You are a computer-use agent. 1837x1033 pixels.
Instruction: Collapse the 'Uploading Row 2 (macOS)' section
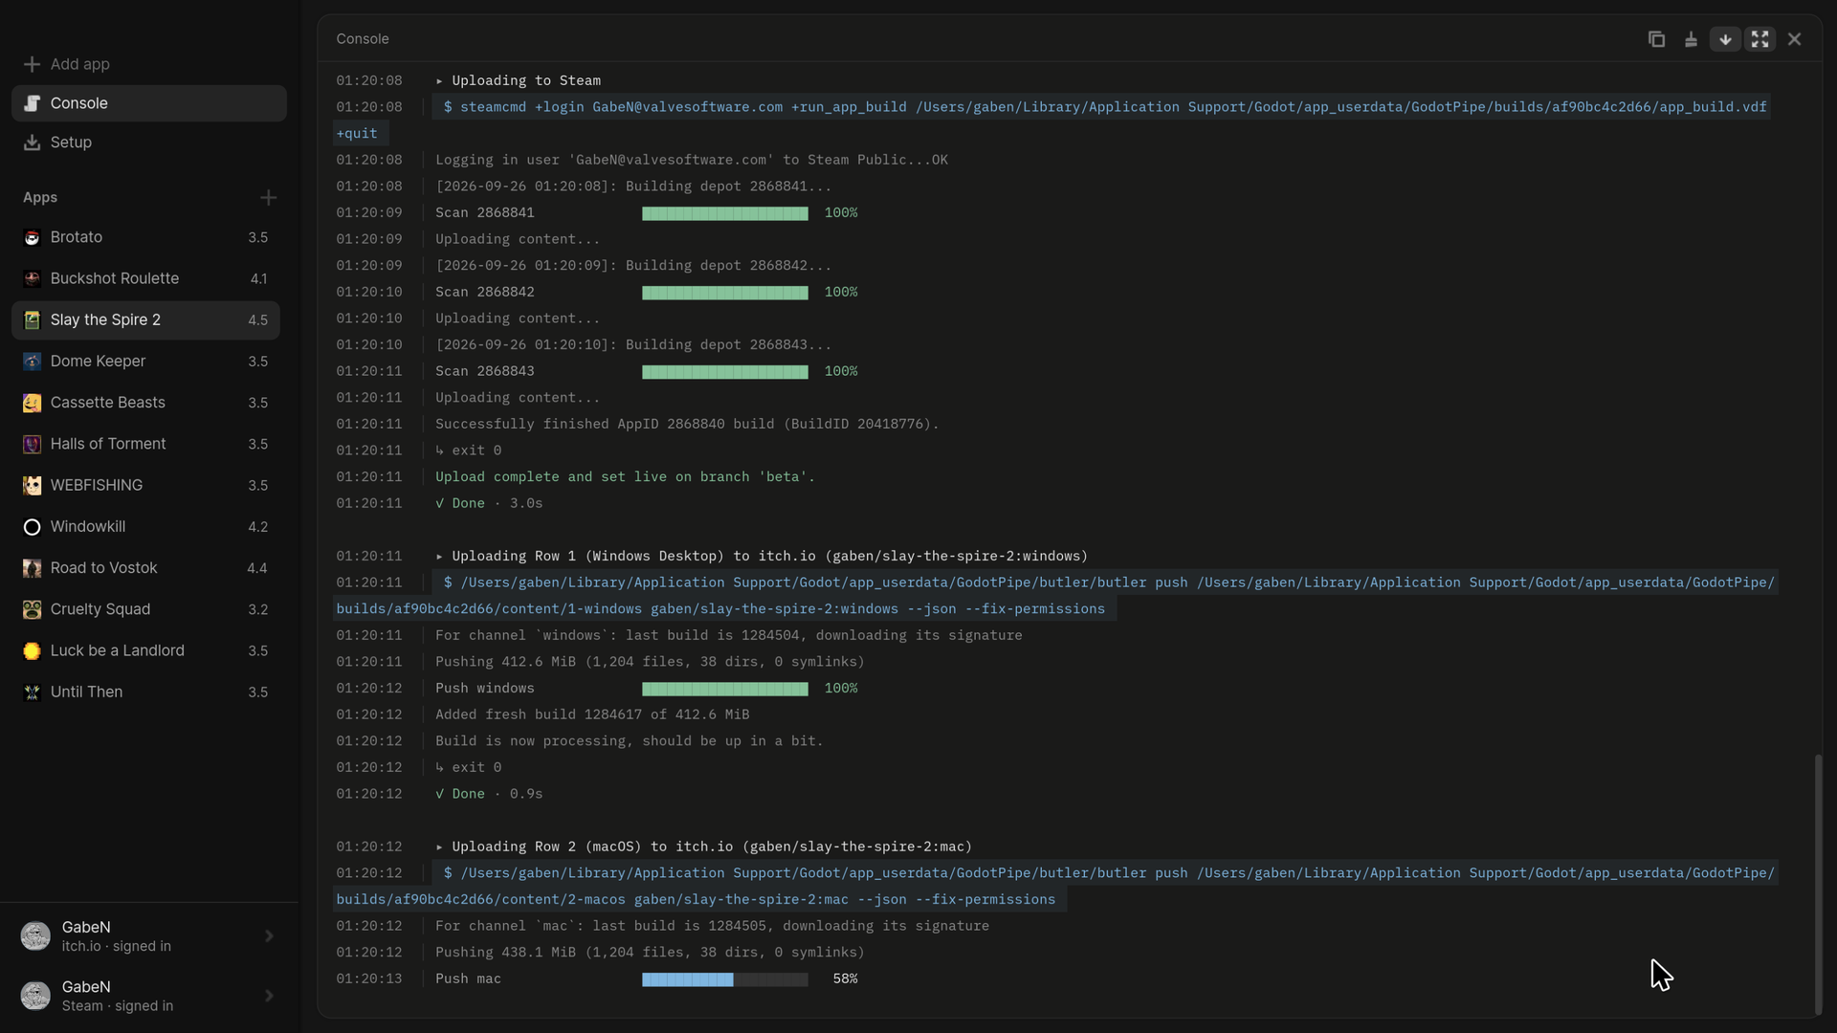439,846
